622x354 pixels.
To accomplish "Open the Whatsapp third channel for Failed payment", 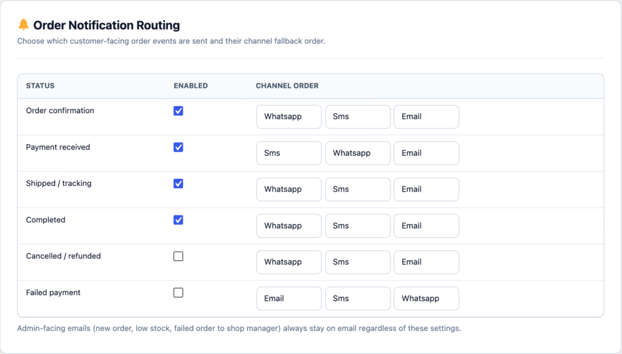I will click(x=426, y=299).
